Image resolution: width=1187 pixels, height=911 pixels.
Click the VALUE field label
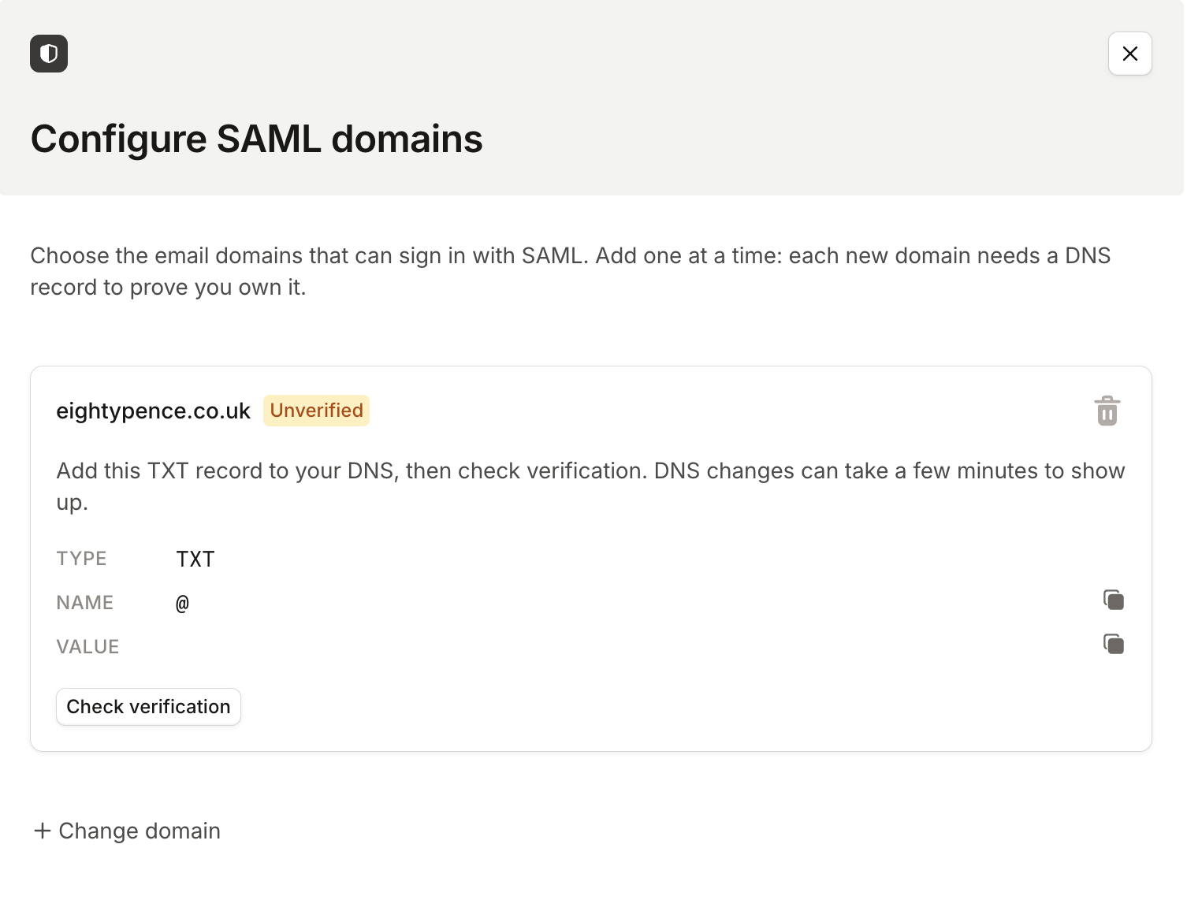87,647
